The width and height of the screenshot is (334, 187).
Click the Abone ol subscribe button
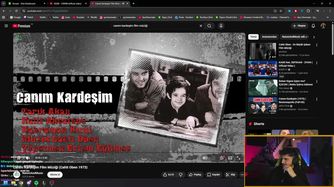tap(55, 175)
